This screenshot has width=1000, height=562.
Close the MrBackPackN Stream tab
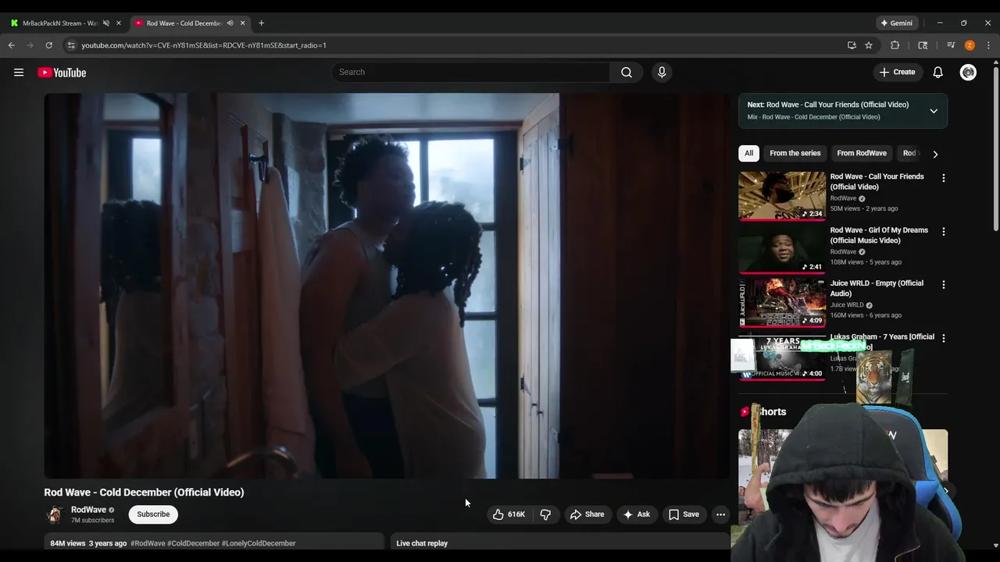[119, 23]
